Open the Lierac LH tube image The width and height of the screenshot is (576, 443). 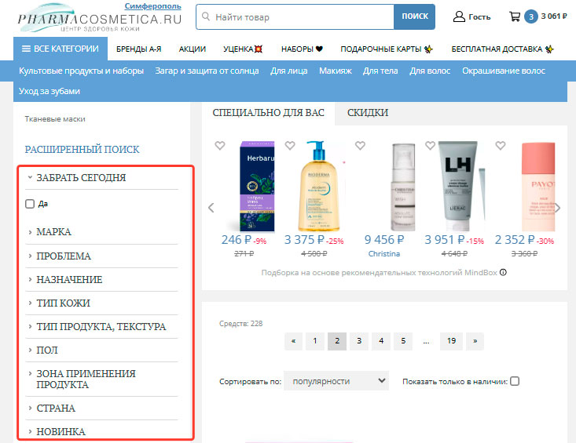(459, 186)
